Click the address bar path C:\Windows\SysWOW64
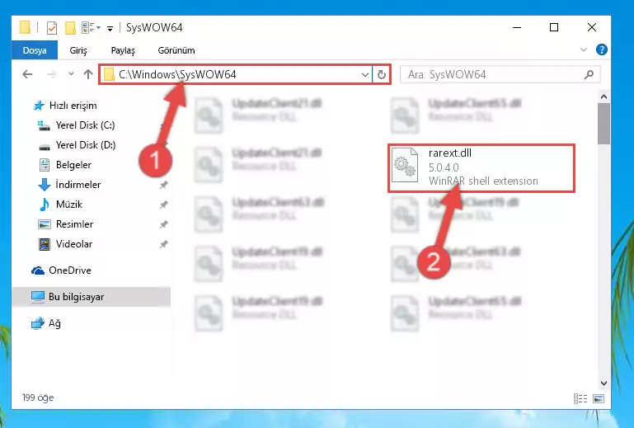The height and width of the screenshot is (428, 634). pyautogui.click(x=177, y=74)
